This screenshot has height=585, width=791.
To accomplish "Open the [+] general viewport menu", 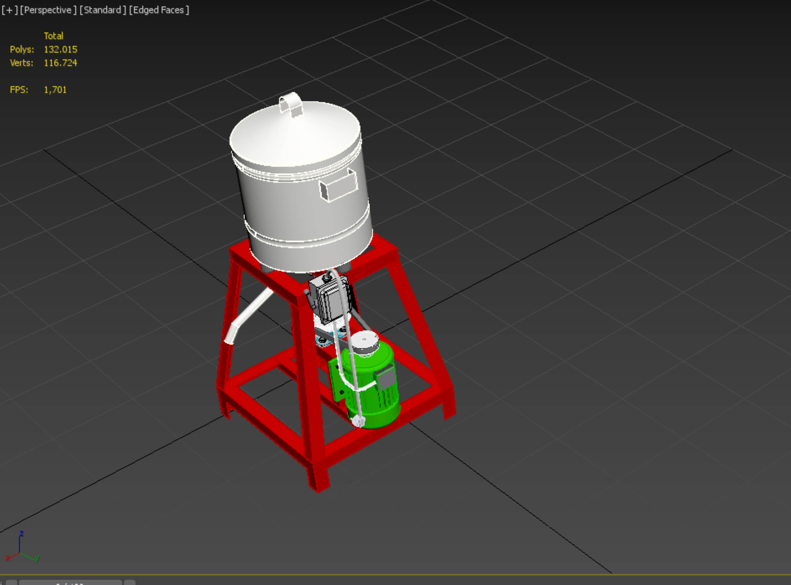I will 9,10.
